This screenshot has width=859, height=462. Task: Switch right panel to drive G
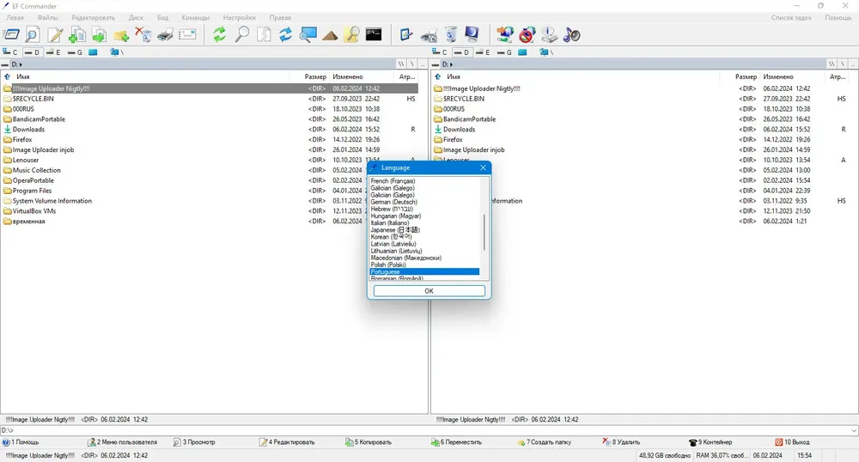(504, 52)
